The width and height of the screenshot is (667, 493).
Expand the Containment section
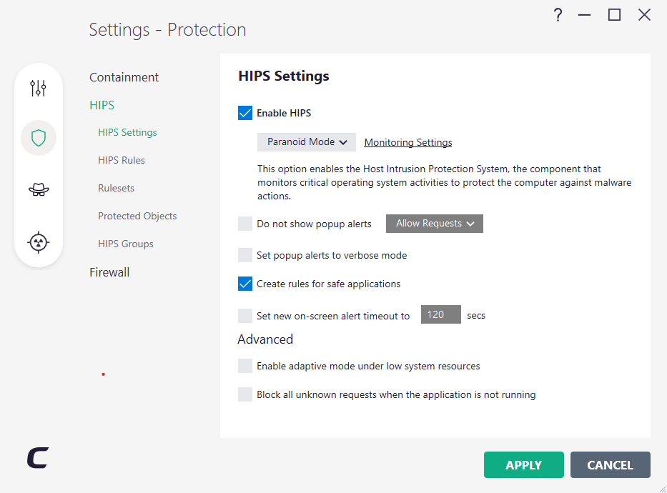point(124,77)
